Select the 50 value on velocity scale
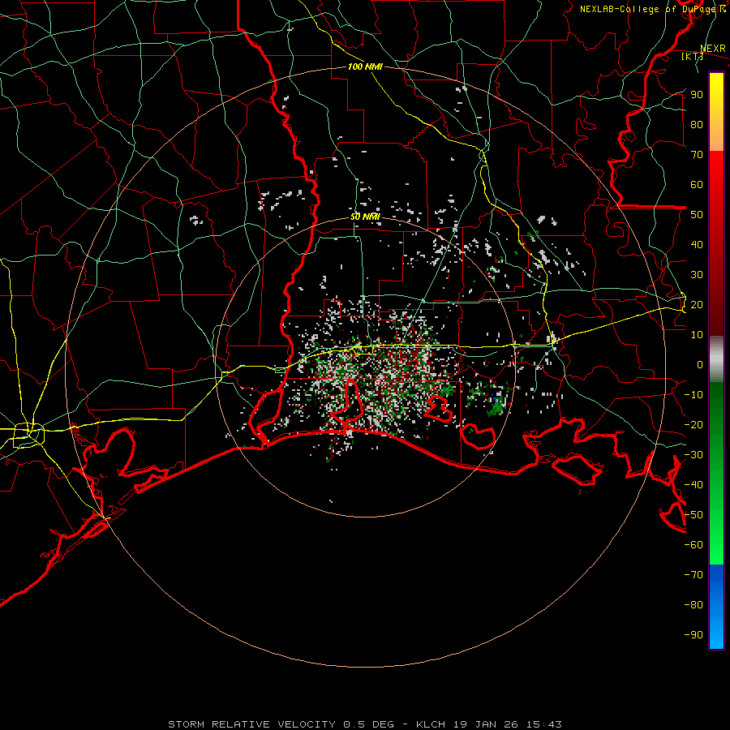Image resolution: width=730 pixels, height=730 pixels. (x=697, y=215)
